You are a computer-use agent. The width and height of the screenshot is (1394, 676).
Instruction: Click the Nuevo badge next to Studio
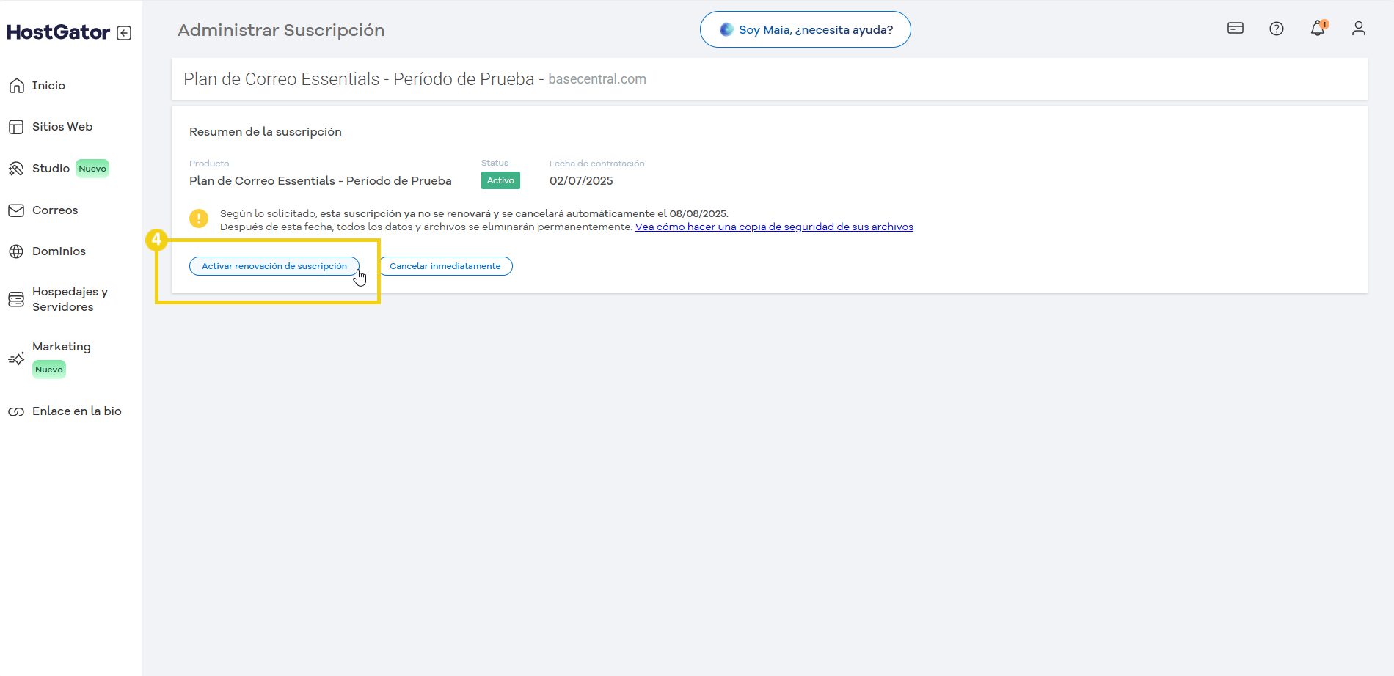92,169
